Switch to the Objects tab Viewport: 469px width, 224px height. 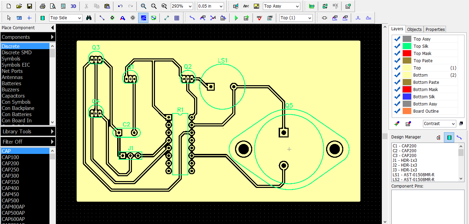414,29
